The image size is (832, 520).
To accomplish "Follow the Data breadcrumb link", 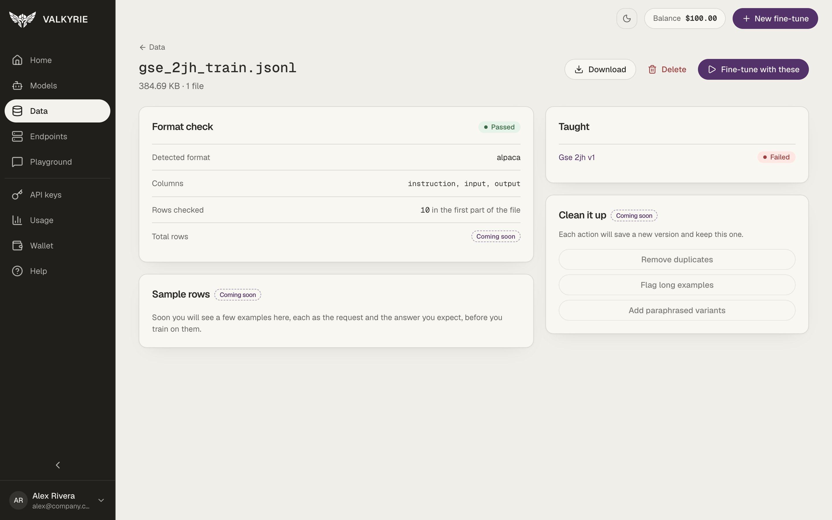I will pos(157,47).
